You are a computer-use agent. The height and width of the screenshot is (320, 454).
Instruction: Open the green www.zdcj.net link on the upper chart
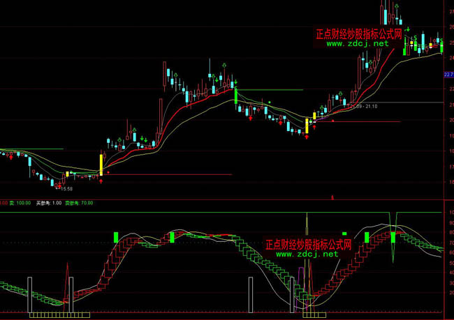pyautogui.click(x=357, y=43)
